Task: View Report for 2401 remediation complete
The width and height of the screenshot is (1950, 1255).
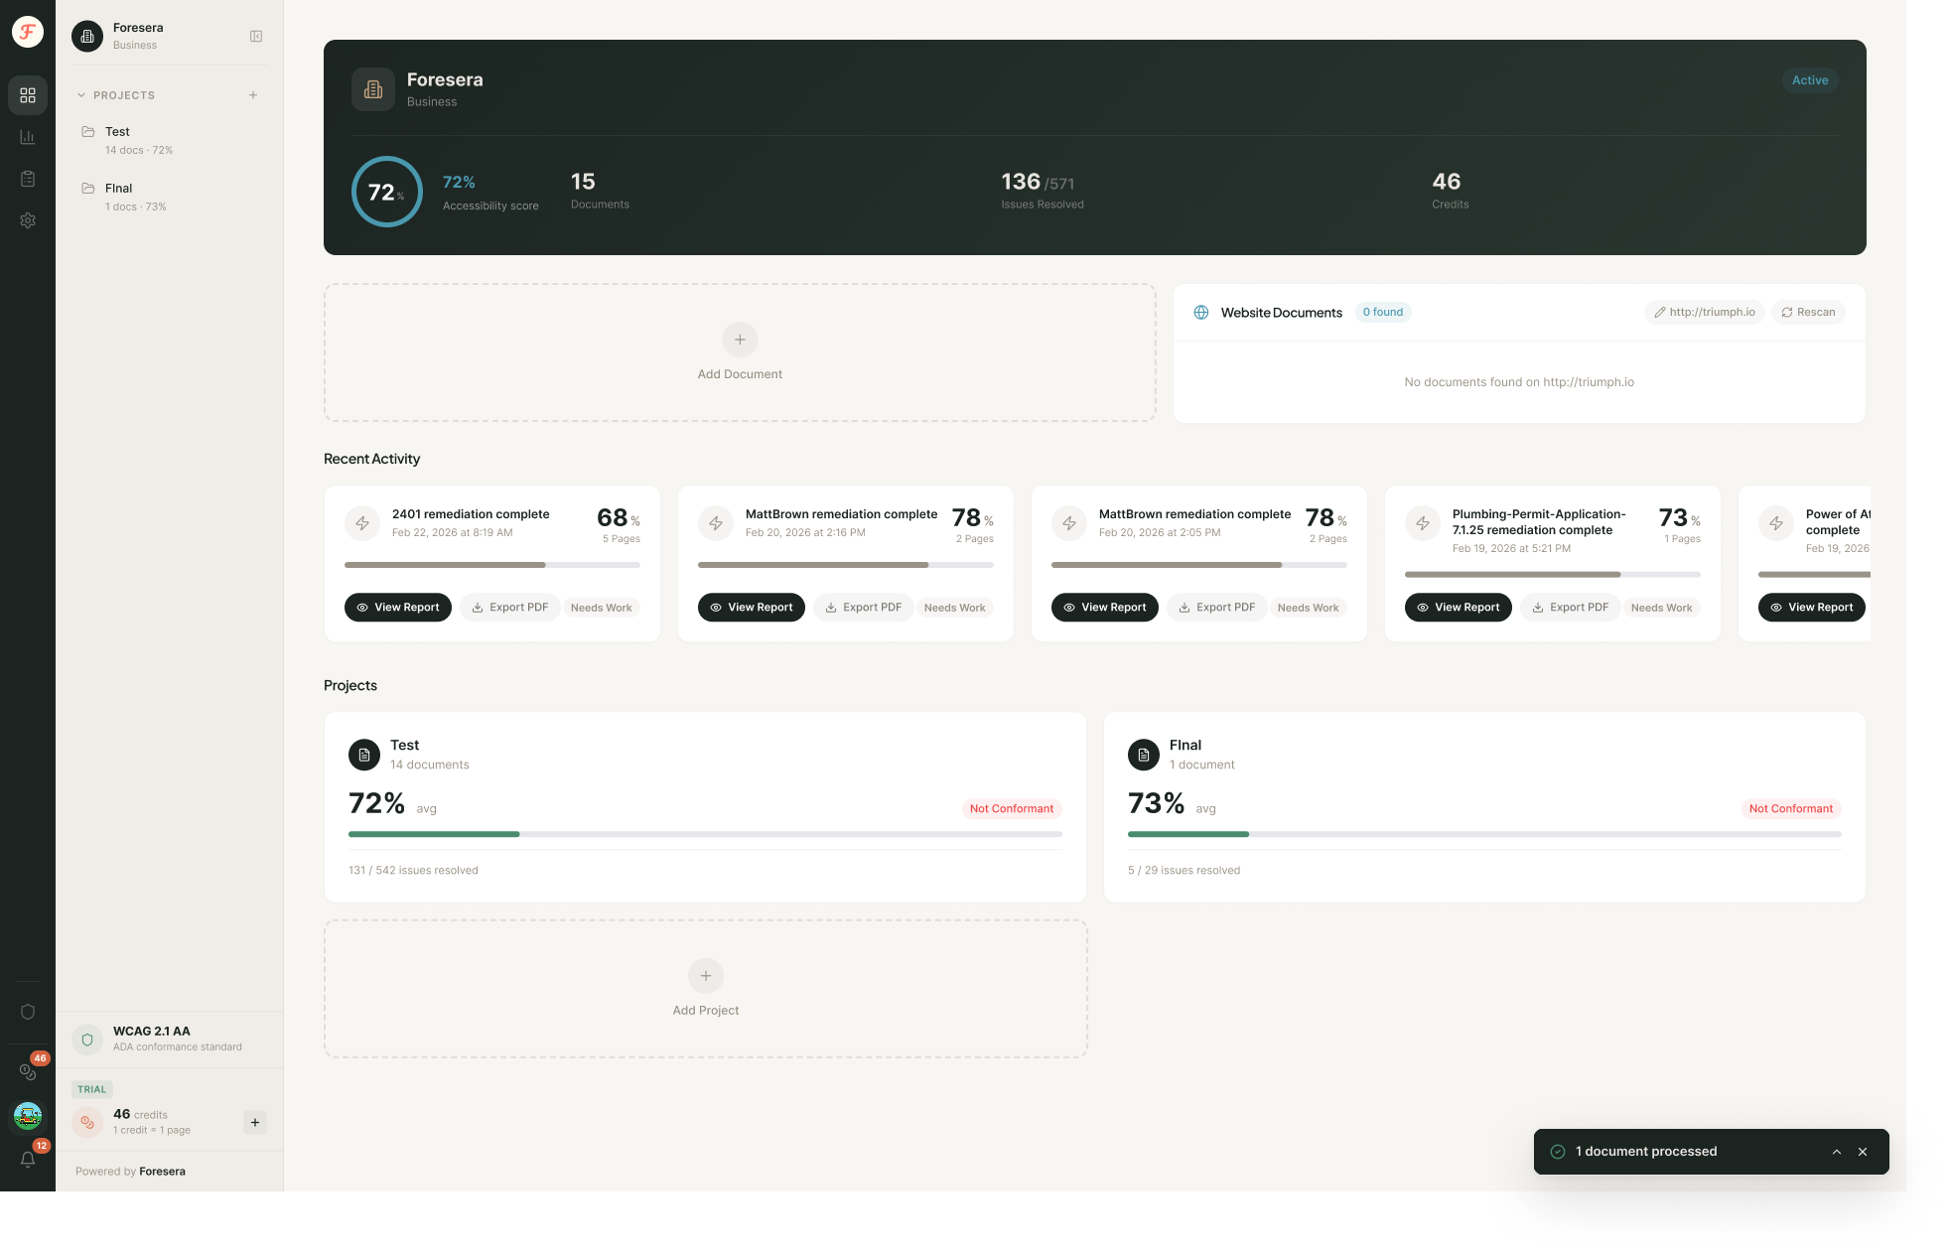Action: coord(397,607)
